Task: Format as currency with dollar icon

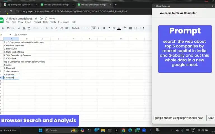Action: [47, 28]
